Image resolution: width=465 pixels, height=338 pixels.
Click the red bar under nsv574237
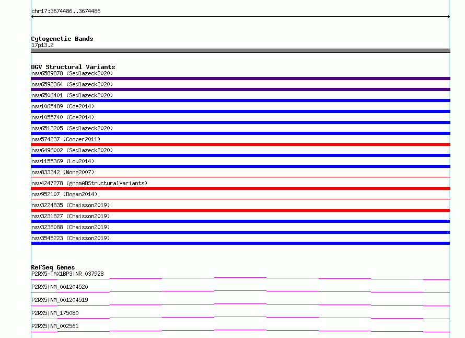(240, 144)
